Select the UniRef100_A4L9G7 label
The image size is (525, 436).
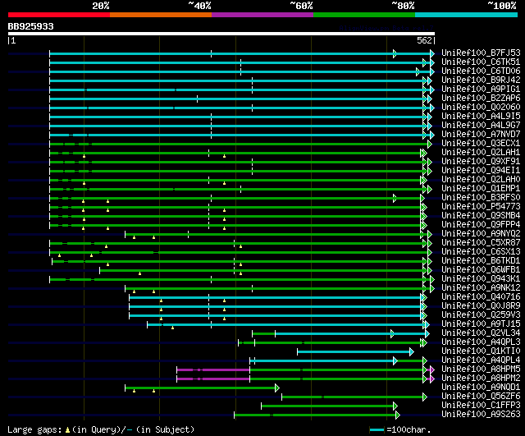[481, 126]
